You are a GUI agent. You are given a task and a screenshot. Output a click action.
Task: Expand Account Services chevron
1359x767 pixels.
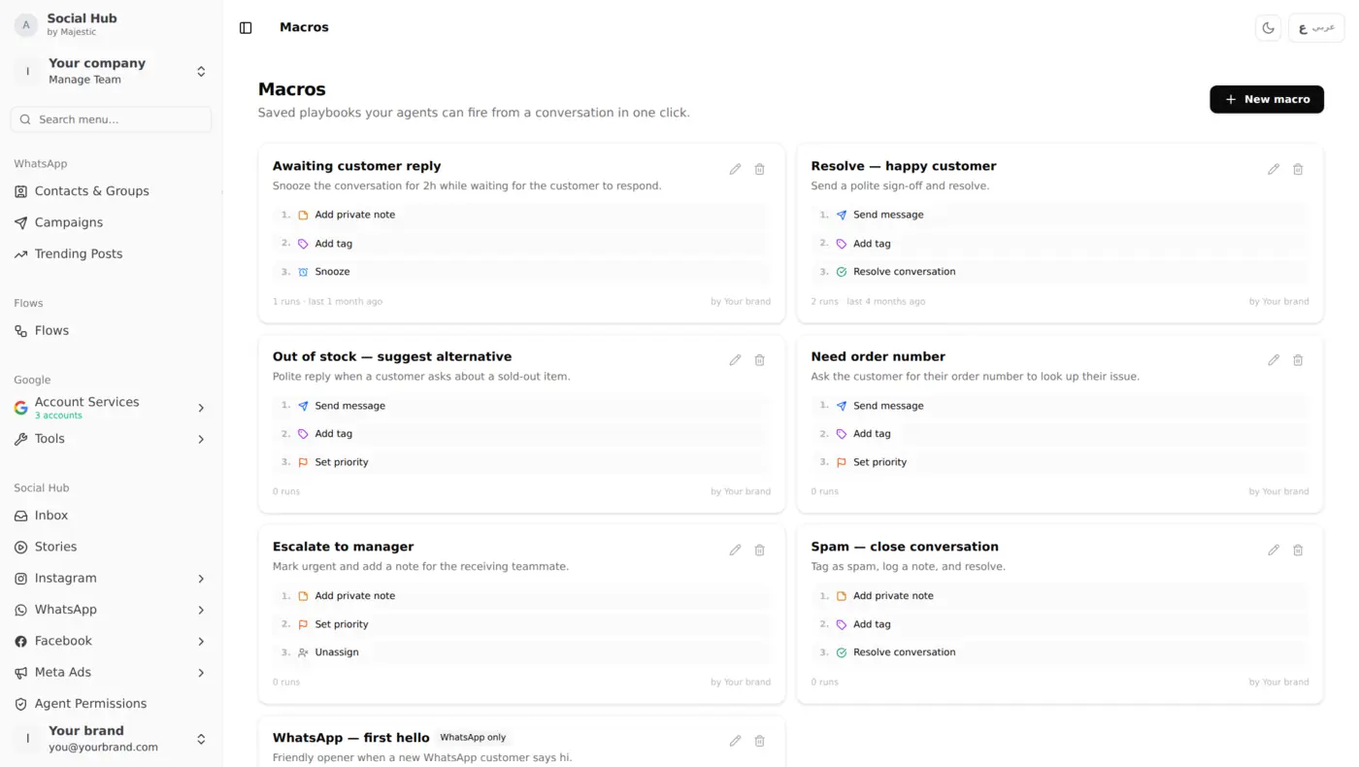201,408
